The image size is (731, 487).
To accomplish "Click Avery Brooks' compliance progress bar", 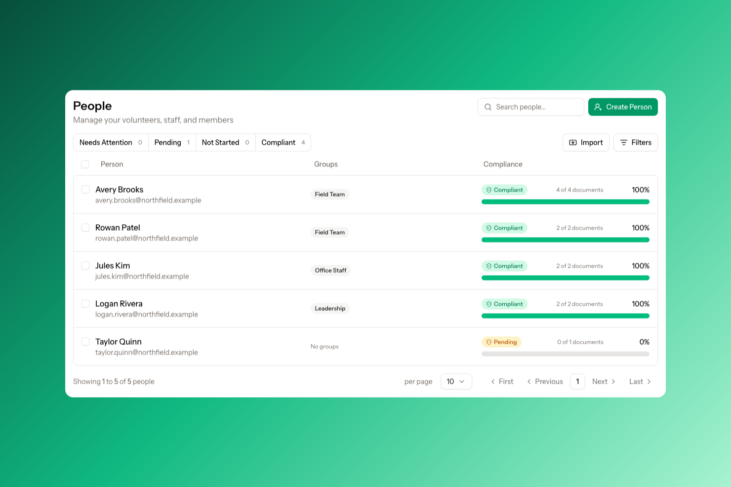I will tap(566, 202).
